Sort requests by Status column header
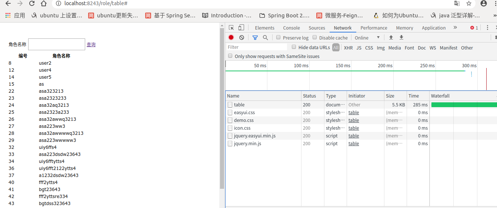Viewport: 497px width, 208px height. [313, 96]
